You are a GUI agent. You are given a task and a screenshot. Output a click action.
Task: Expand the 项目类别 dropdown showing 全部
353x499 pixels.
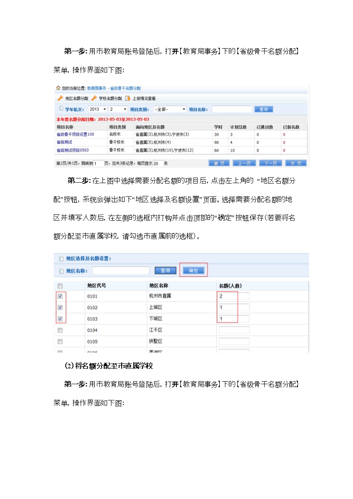coord(169,109)
